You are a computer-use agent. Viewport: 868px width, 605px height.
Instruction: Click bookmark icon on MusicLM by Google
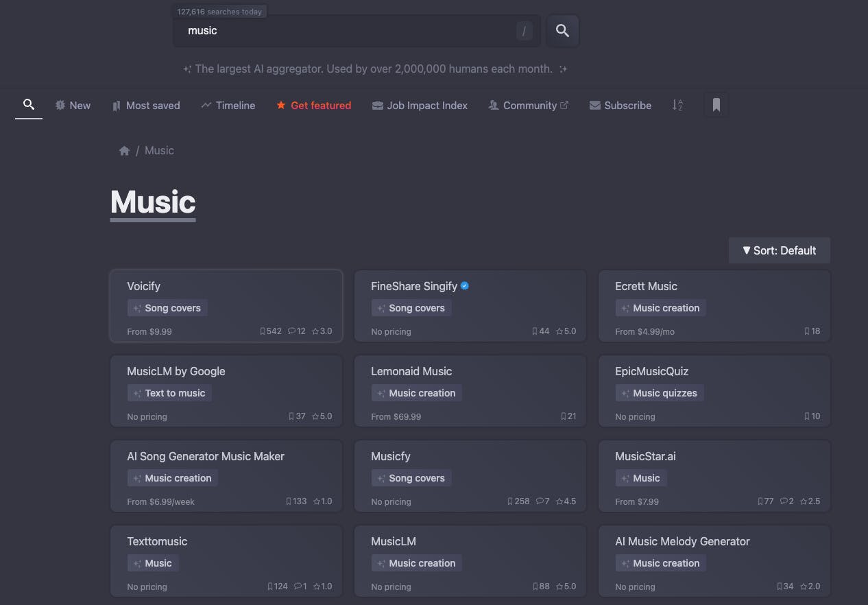[291, 416]
